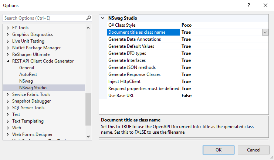The height and width of the screenshot is (160, 274).
Task: Click the search magnifier icon
Action: click(89, 18)
